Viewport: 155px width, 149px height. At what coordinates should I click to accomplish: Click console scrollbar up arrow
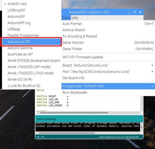coord(142,124)
